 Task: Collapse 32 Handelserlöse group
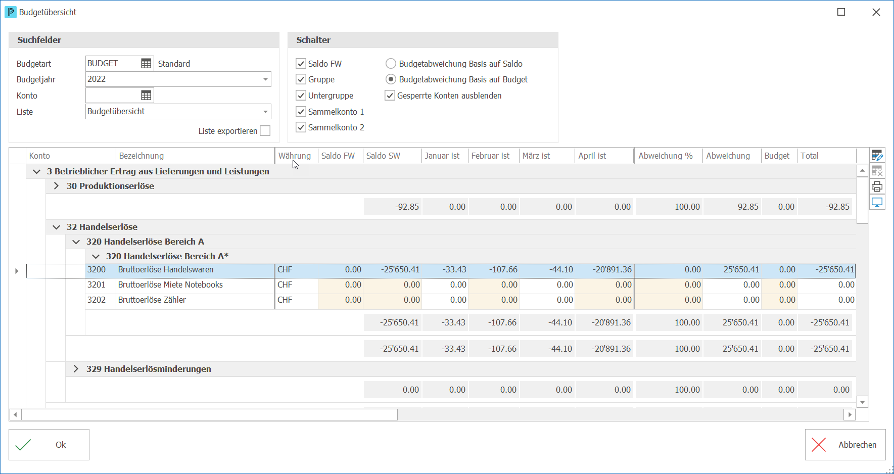click(x=56, y=227)
